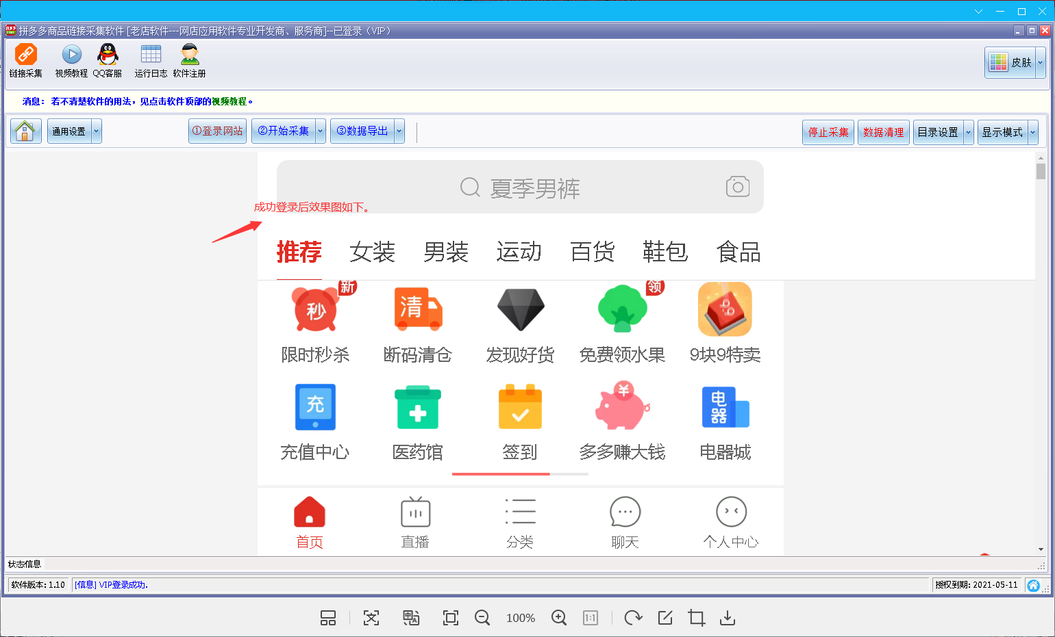Download the image from viewer toolbar
Viewport: 1055px width, 637px height.
coord(728,618)
